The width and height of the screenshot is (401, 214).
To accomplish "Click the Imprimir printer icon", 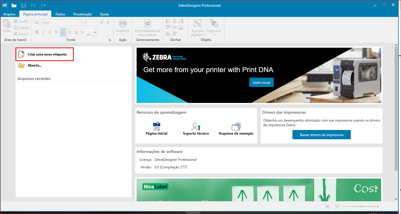I will pos(123,24).
